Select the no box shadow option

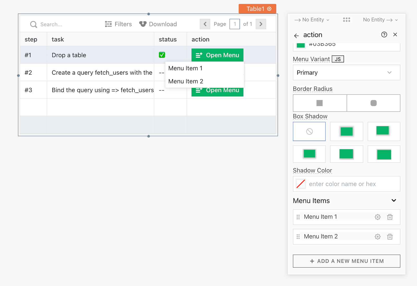click(x=309, y=131)
